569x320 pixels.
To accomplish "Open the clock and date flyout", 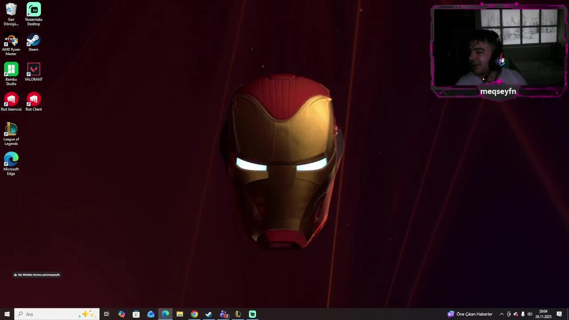I will 543,314.
